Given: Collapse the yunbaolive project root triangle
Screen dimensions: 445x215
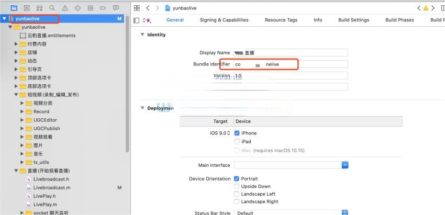Looking at the screenshot, I should tap(4, 19).
